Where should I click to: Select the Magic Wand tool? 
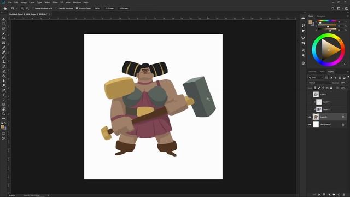(x=4, y=33)
